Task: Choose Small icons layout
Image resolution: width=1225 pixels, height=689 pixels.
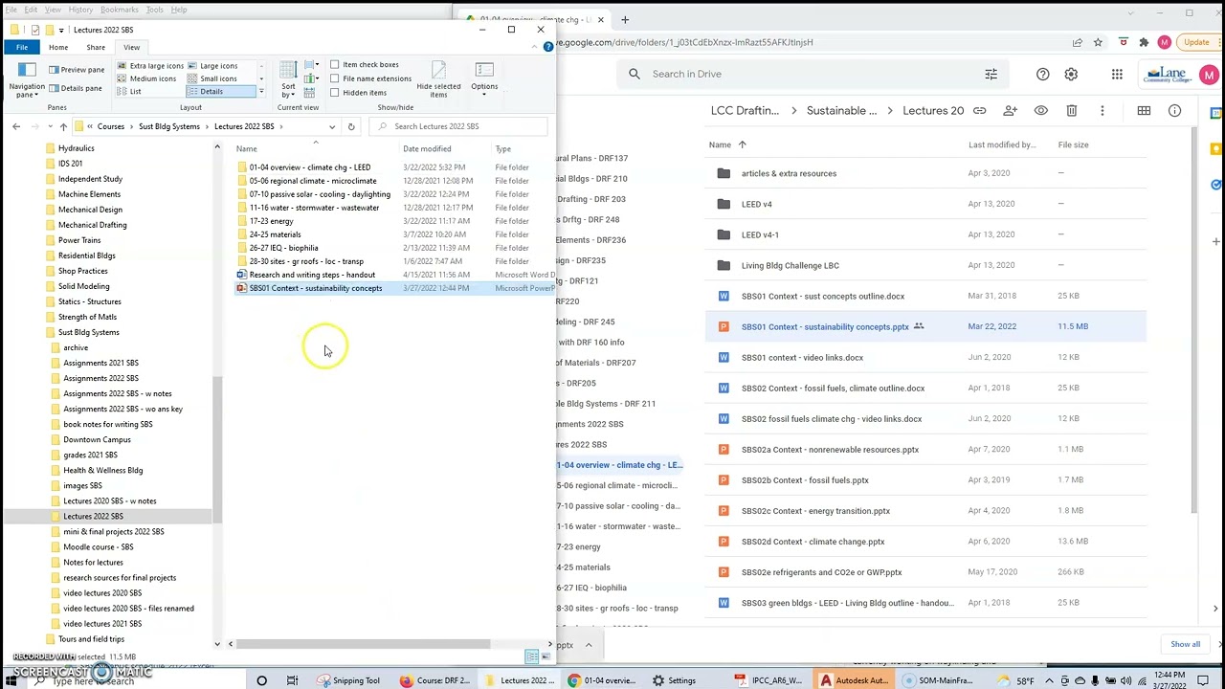Action: click(x=212, y=78)
